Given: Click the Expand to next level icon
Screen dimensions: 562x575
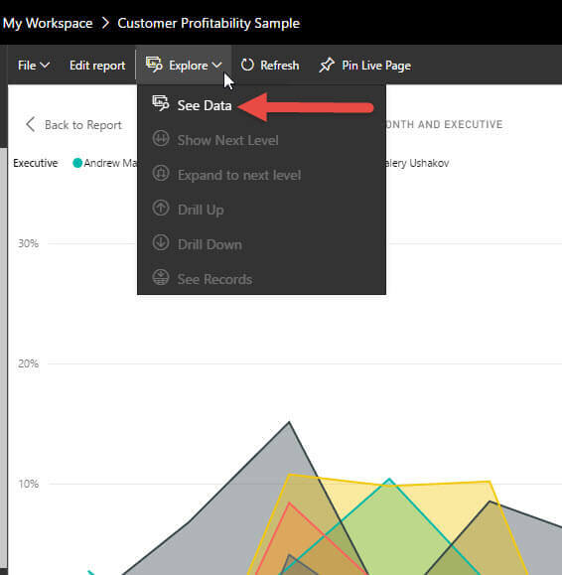Looking at the screenshot, I should point(161,173).
